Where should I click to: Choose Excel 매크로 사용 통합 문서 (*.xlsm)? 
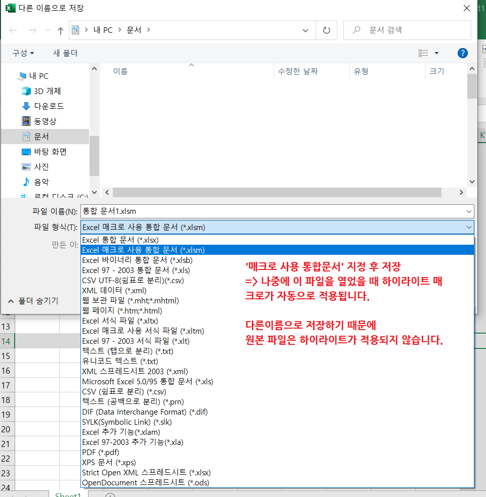tap(278, 250)
